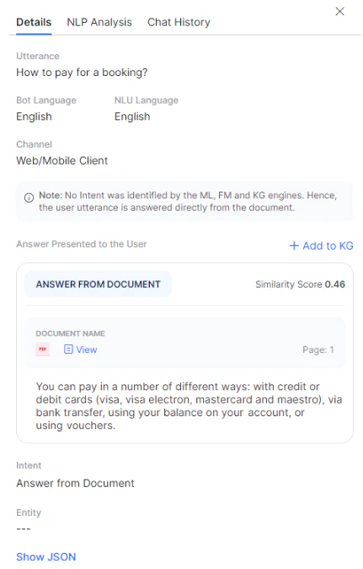Click the ANSWER FROM DOCUMENT badge
This screenshot has height=569, width=363.
pos(98,284)
